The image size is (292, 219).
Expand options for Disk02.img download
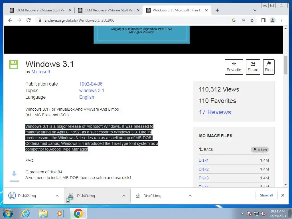pos(57,196)
